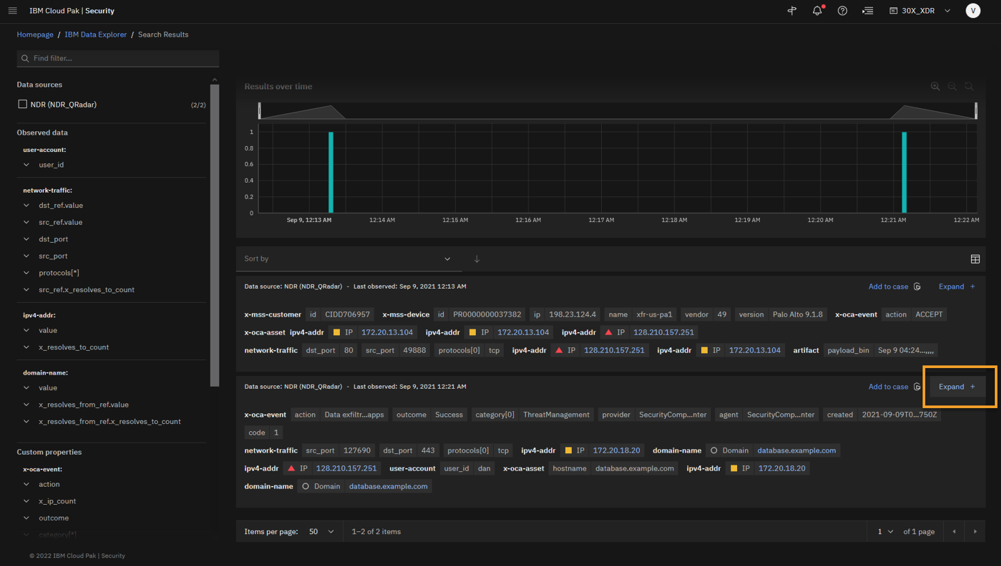Open the page number dropdown

point(885,531)
